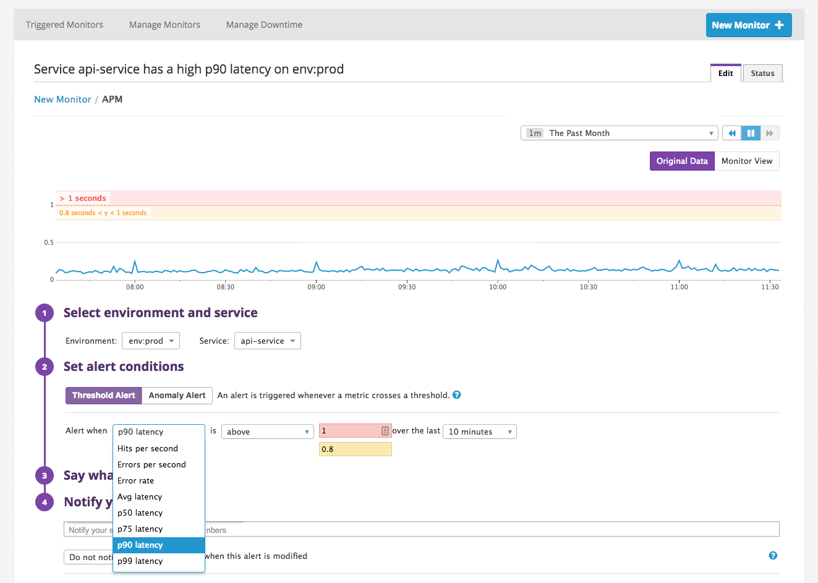Image resolution: width=818 pixels, height=583 pixels.
Task: Click the New Monitor breadcrumb link
Action: 62,99
